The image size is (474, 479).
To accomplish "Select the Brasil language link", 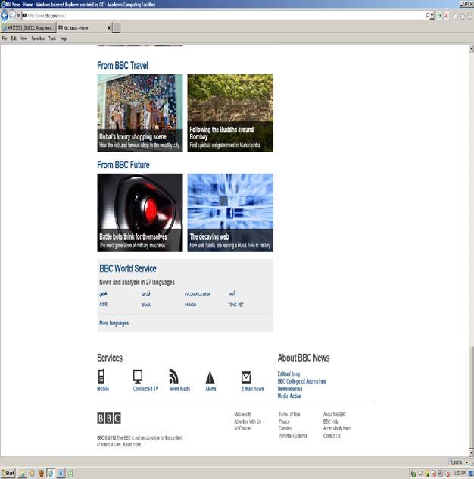I will click(146, 305).
